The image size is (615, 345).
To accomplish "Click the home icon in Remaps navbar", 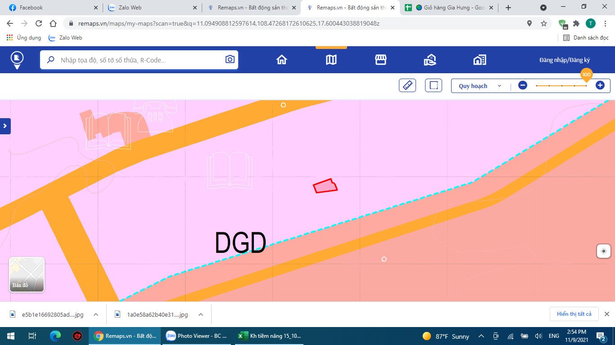I will click(282, 60).
